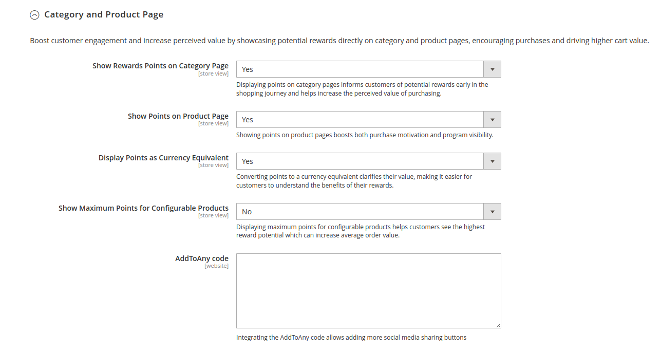The image size is (661, 351).
Task: Click the store view label under Show Points on Product Page
Action: (x=213, y=123)
